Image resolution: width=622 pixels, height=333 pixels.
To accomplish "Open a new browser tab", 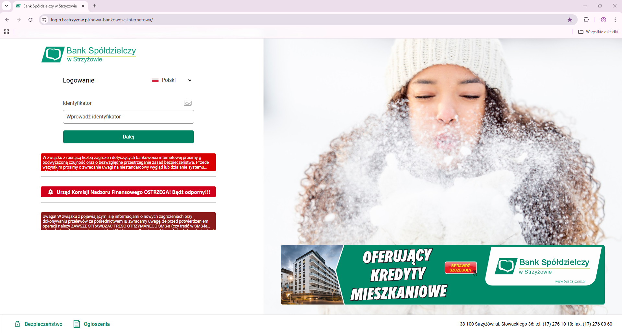I will 95,6.
